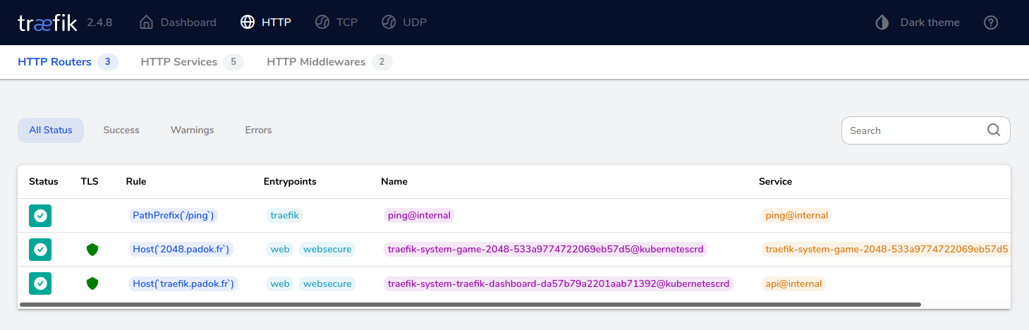The width and height of the screenshot is (1029, 330).
Task: Click the HTTP Services count badge 5
Action: coord(233,62)
